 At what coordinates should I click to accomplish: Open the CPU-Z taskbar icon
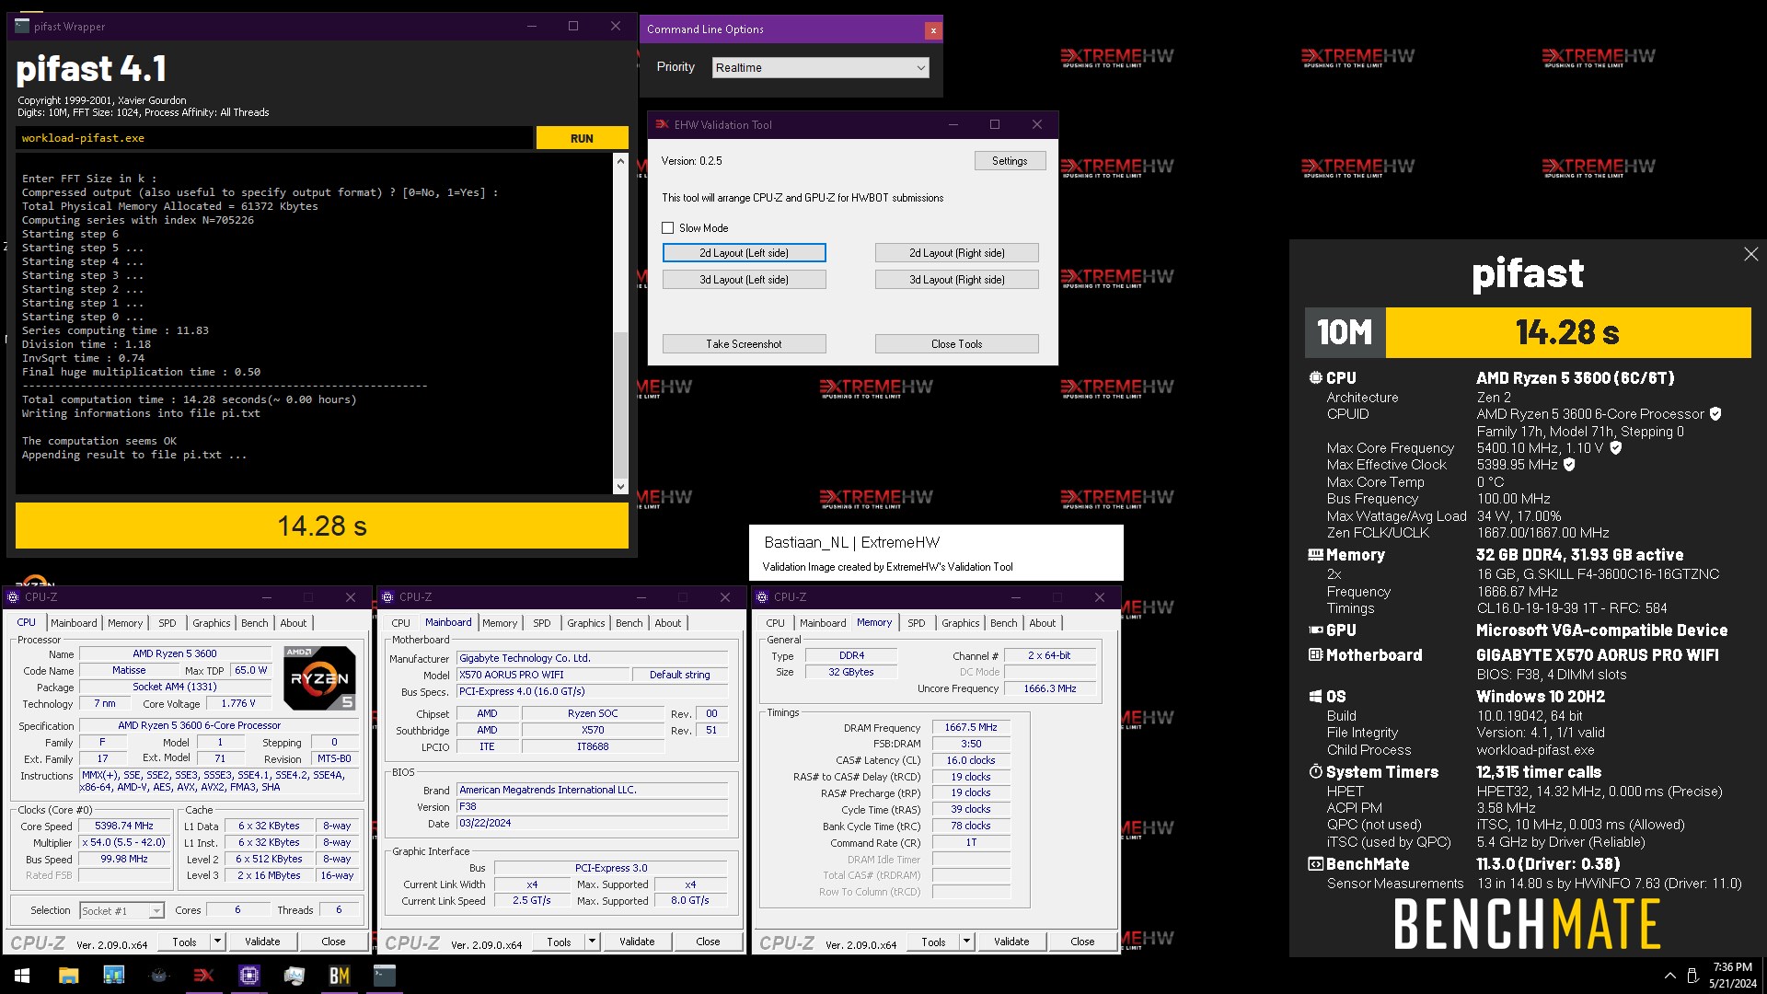[248, 976]
